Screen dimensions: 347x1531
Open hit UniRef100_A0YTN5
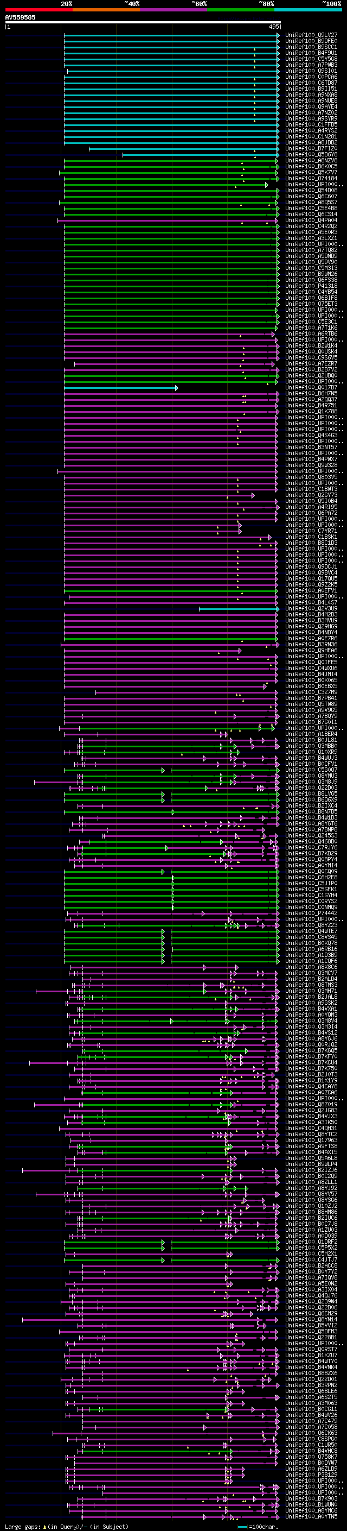(x=311, y=1517)
